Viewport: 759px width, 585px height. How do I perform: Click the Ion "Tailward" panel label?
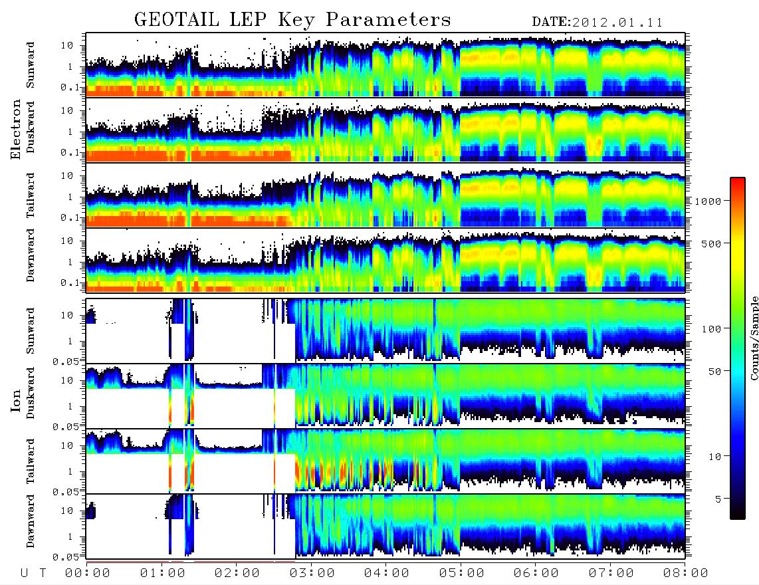point(31,461)
